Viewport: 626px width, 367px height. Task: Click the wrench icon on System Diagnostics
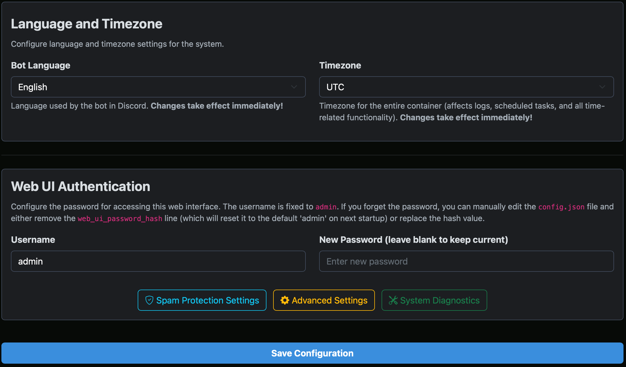(393, 300)
